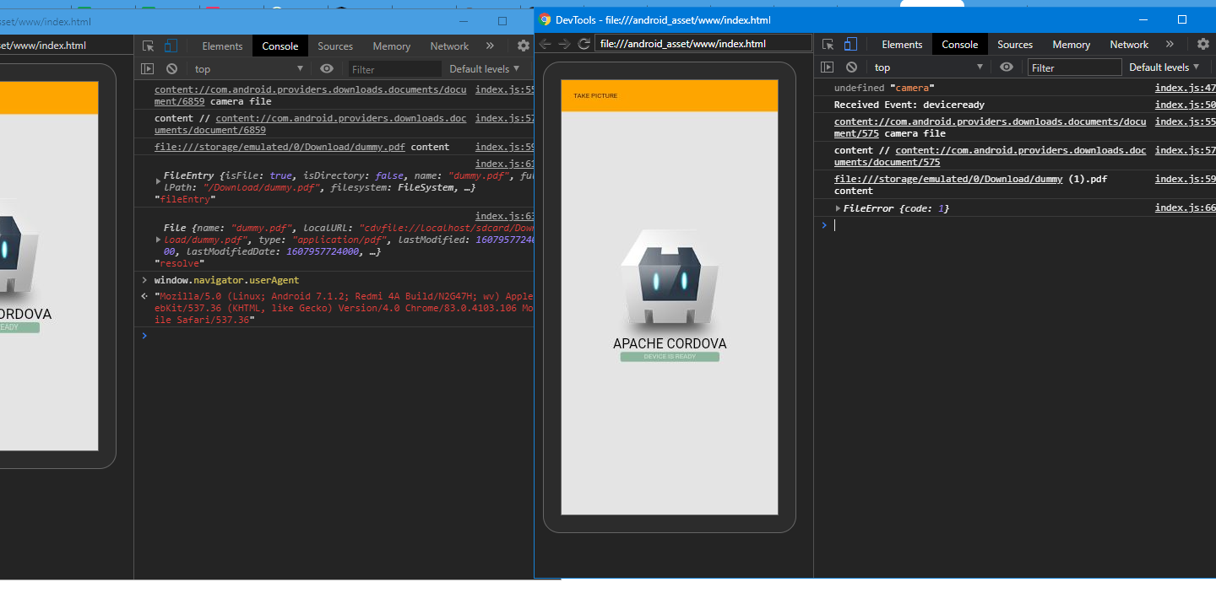Expand the File {name: "dummy.pdf"} object
The image size is (1216, 593).
158,240
